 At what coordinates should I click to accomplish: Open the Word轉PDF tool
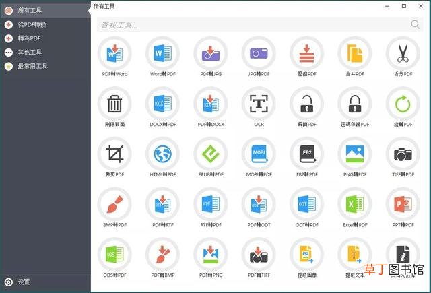click(x=163, y=54)
